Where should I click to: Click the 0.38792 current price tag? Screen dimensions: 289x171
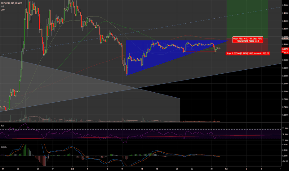pyautogui.click(x=285, y=49)
